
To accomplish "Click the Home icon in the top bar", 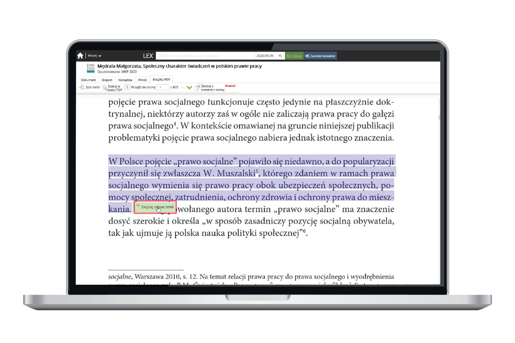I will click(x=80, y=56).
